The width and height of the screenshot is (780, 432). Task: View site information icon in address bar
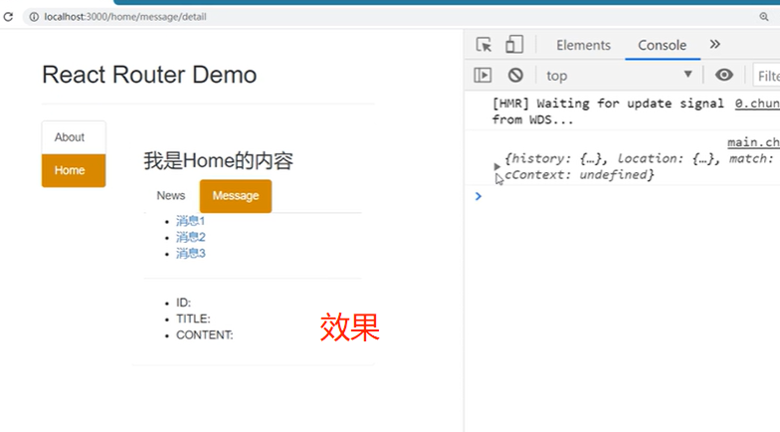[34, 17]
